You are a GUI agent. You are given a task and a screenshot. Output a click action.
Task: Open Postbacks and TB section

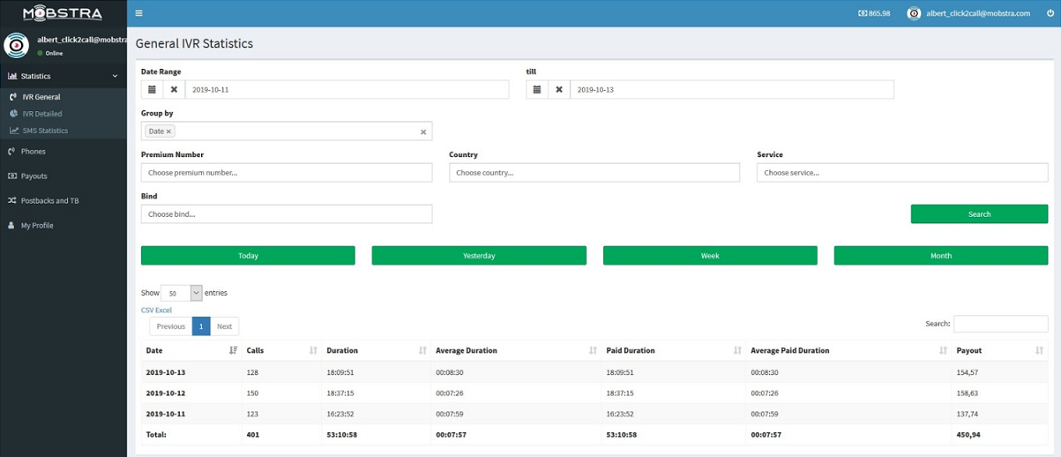click(x=64, y=200)
